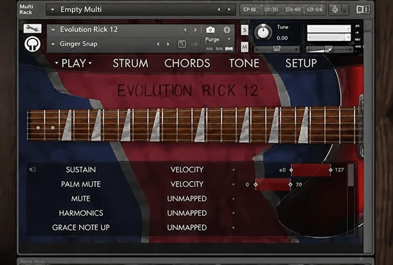Toggle the dot next to PALM MUTE velocity
The height and width of the screenshot is (265, 393).
tap(233, 184)
